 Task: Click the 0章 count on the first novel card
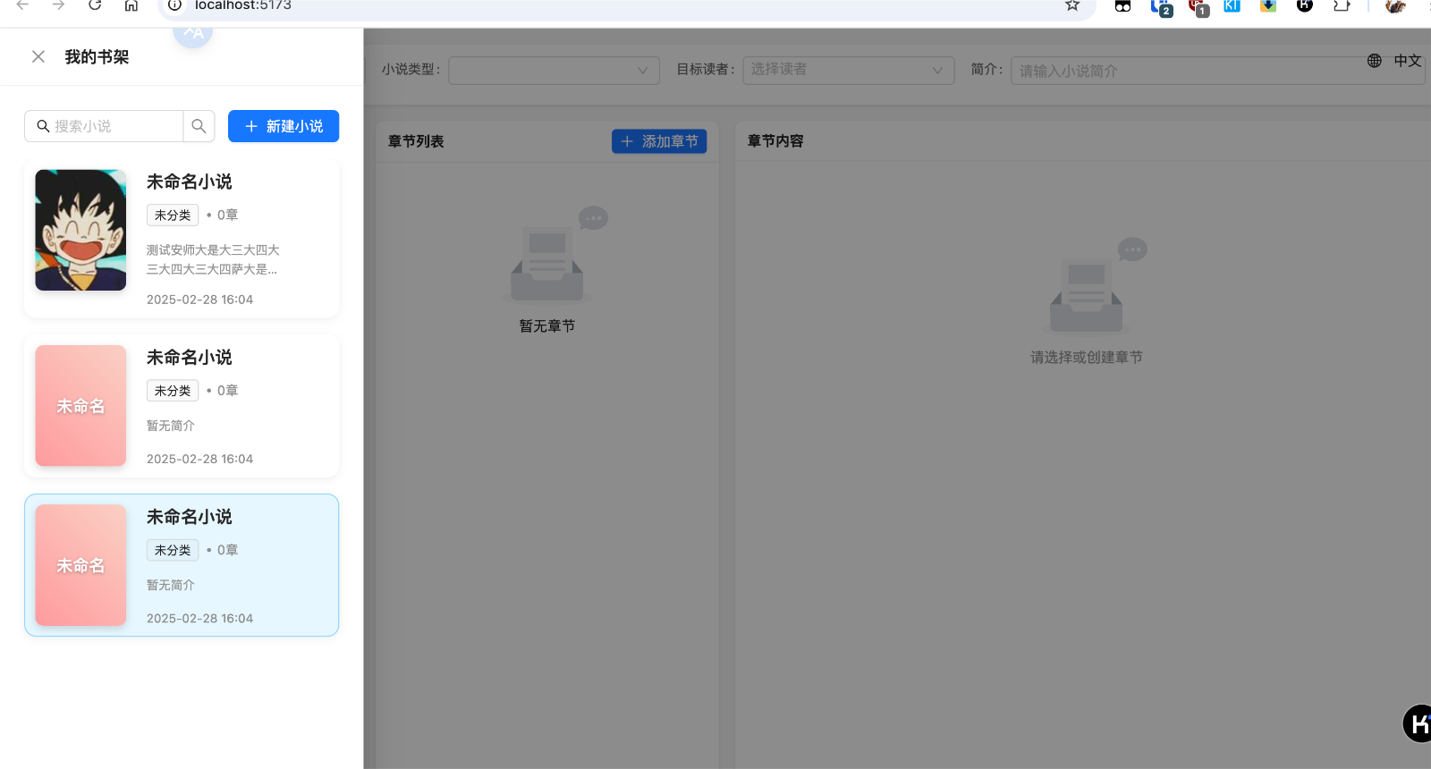tap(227, 215)
